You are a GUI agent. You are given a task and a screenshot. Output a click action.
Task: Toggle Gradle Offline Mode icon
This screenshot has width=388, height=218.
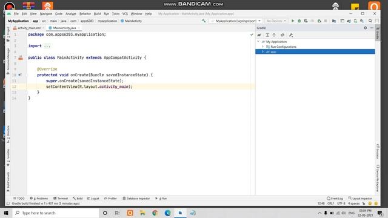pyautogui.click(x=283, y=35)
